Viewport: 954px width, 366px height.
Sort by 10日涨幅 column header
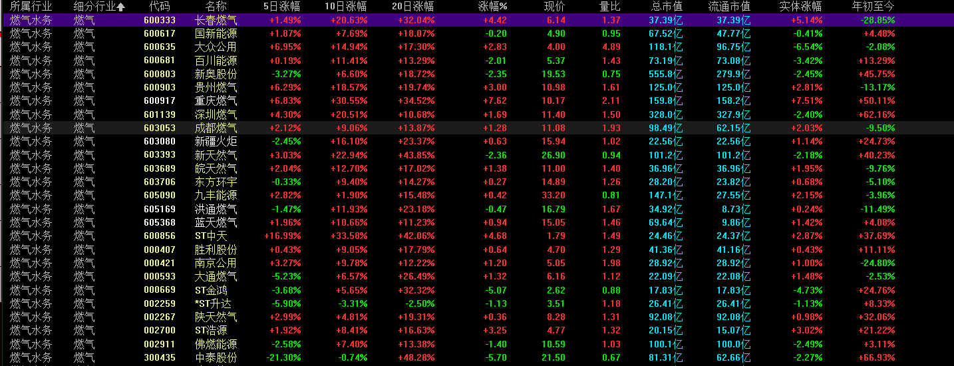346,7
